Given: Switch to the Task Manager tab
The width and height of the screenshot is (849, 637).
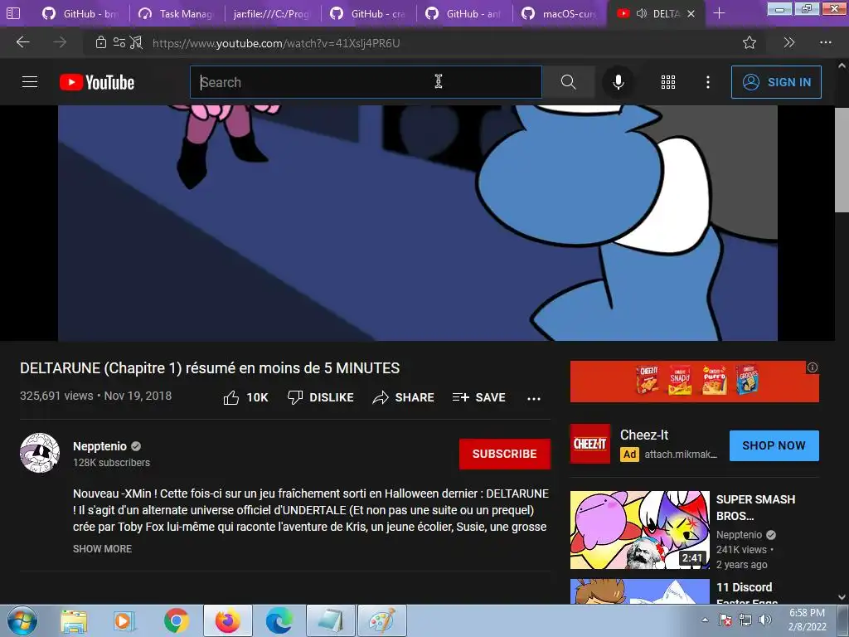Looking at the screenshot, I should (x=177, y=13).
